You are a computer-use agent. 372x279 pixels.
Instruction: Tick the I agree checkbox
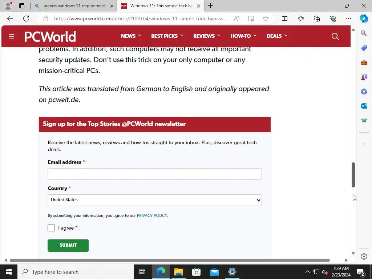tap(51, 228)
